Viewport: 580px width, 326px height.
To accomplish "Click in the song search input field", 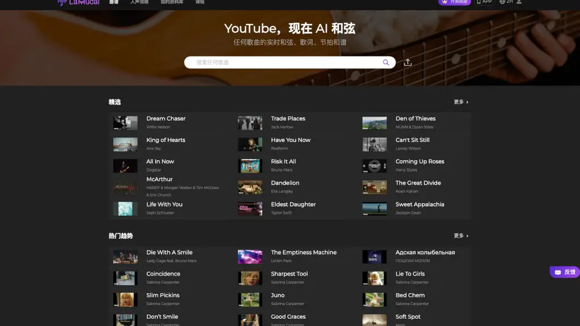I will tap(283, 62).
